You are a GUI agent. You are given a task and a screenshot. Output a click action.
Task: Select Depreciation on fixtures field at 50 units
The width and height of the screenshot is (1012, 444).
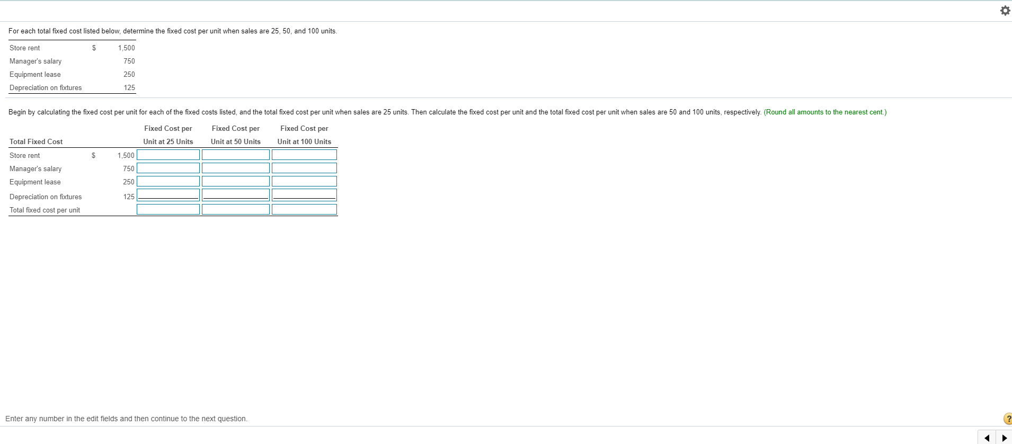(236, 195)
